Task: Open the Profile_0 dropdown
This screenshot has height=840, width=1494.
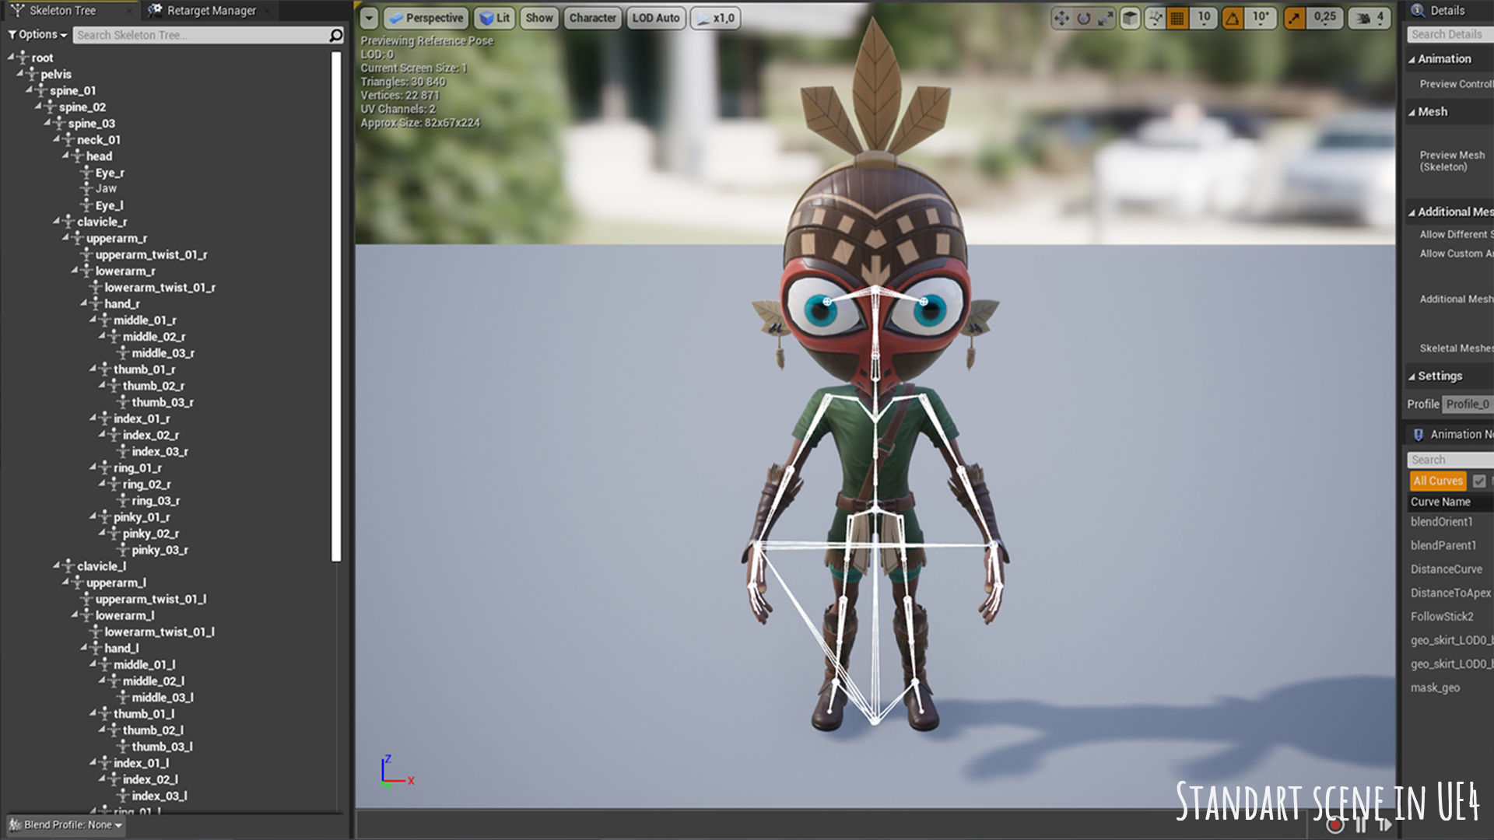Action: (1468, 404)
